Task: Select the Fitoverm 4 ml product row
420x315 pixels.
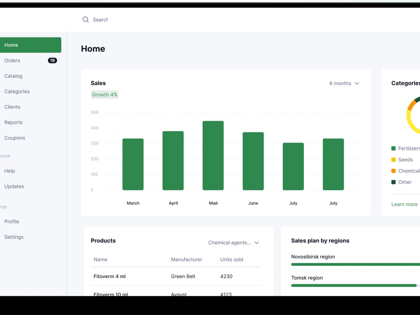Action: point(176,276)
